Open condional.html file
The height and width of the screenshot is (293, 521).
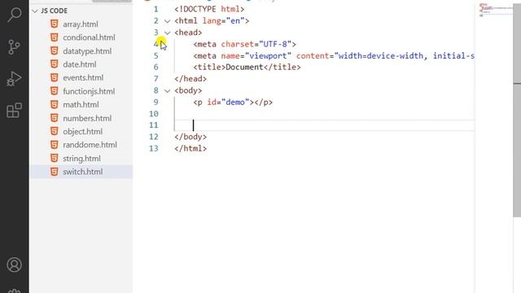tap(89, 37)
